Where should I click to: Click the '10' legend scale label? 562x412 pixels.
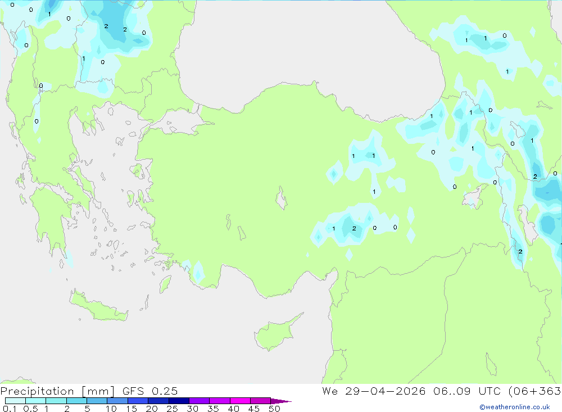coord(111,409)
